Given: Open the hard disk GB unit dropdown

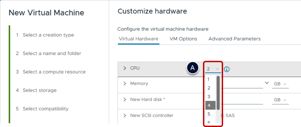Looking at the screenshot, I should tap(280, 100).
